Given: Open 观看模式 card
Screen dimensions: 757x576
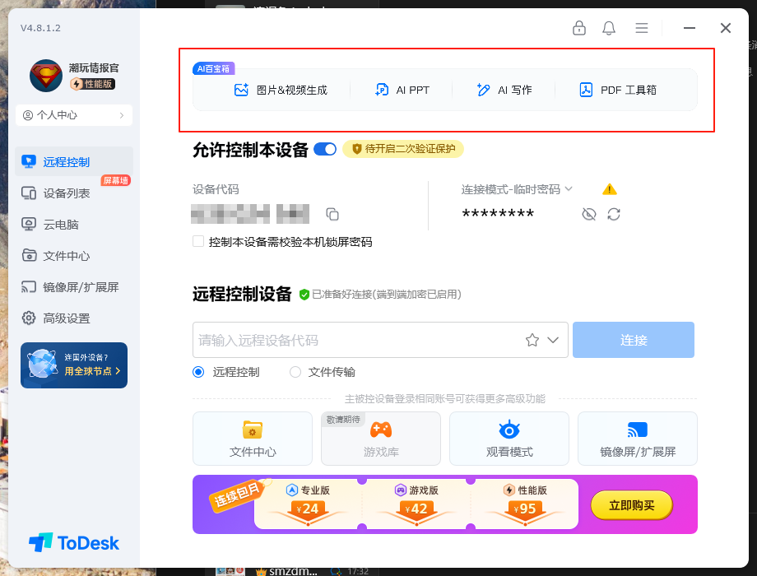Looking at the screenshot, I should click(x=509, y=439).
